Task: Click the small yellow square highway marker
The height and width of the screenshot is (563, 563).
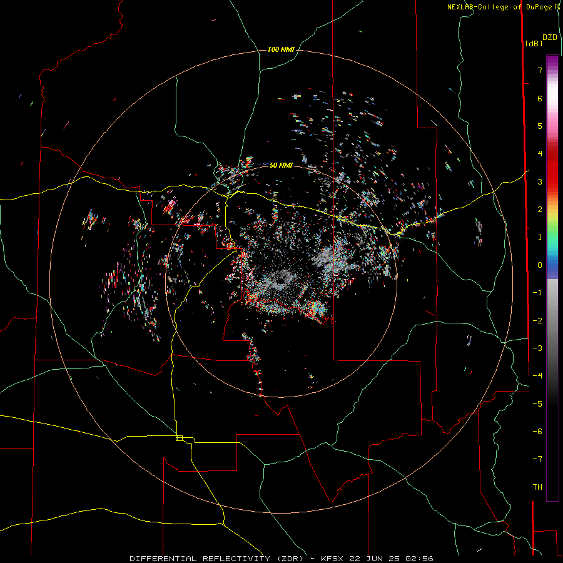Action: tap(179, 438)
